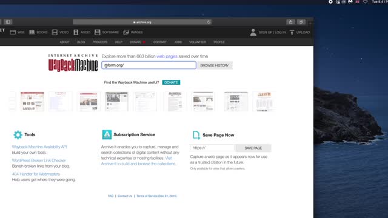This screenshot has height=218, width=388.
Task: Open the Help menu item
Action: (119, 42)
